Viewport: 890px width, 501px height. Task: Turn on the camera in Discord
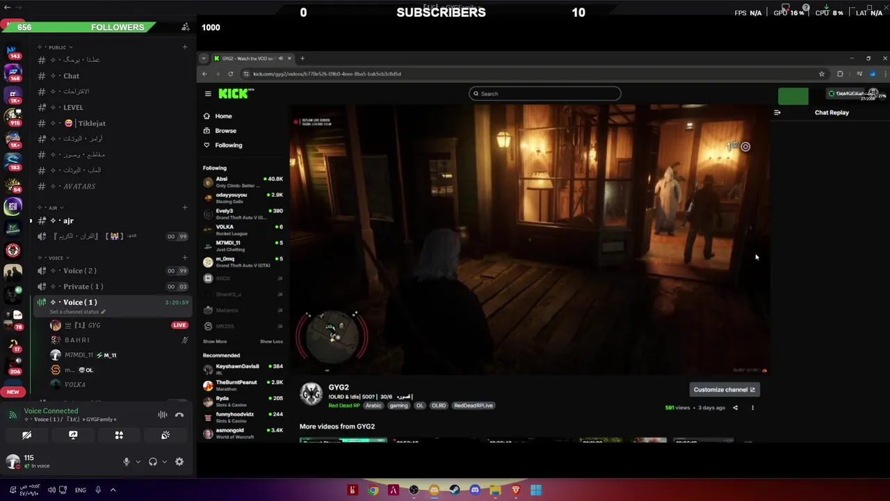[26, 435]
